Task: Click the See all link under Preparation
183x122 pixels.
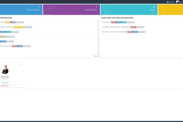Action: tap(95, 56)
